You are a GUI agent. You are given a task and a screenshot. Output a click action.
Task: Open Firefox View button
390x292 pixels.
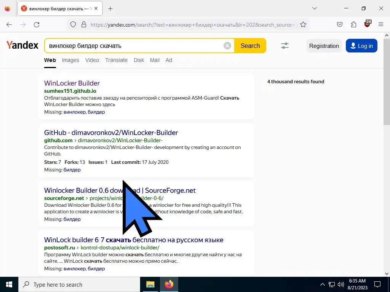tap(8, 8)
